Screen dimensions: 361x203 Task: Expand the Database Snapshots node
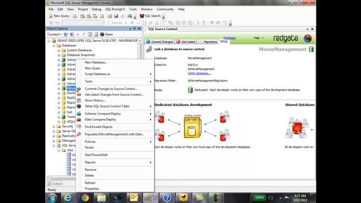tap(59, 55)
